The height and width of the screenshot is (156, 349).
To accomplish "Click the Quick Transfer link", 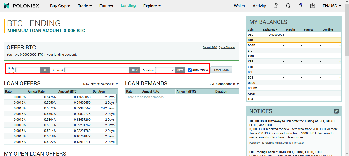I will point(227,47).
